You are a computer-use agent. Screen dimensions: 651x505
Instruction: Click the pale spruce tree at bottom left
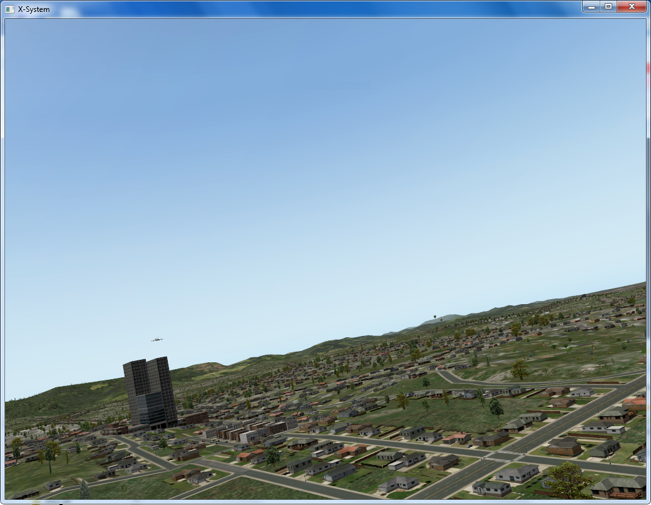85,489
